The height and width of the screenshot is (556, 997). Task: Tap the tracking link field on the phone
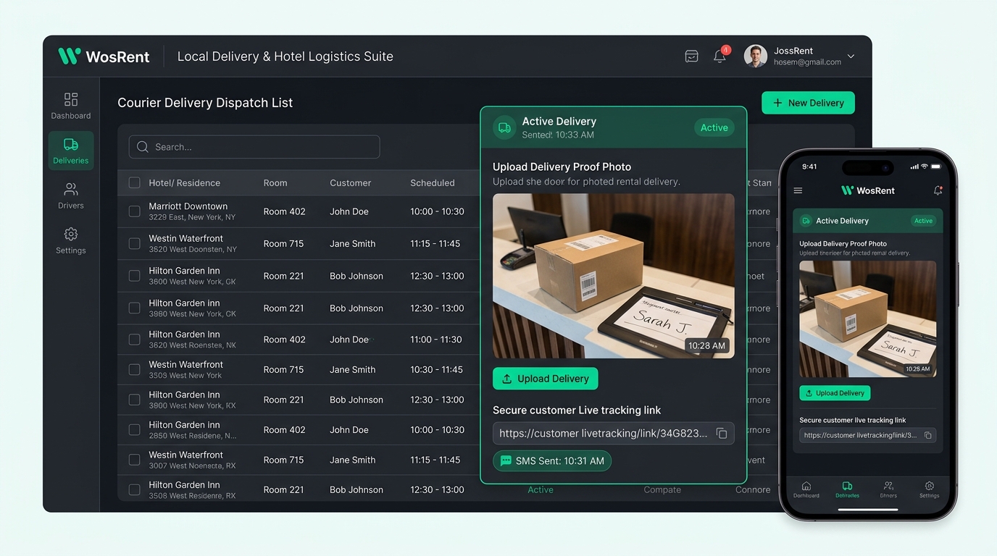coord(867,435)
